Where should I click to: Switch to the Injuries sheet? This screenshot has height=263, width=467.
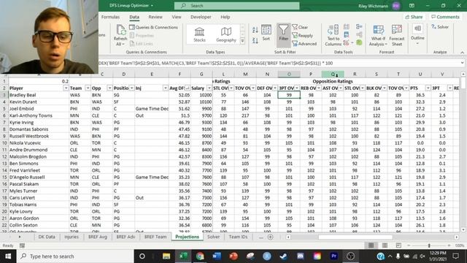(x=72, y=237)
